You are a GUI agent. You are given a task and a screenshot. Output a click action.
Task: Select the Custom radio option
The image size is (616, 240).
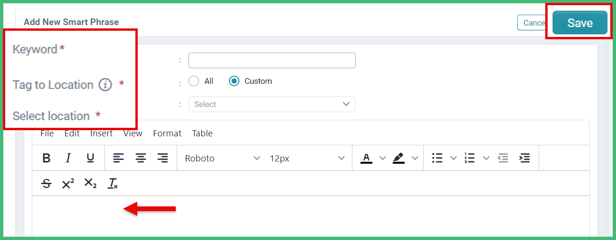(x=234, y=81)
